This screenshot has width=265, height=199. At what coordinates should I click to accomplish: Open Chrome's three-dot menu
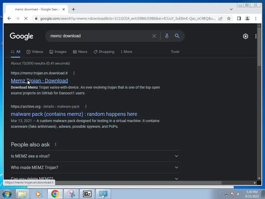click(x=256, y=18)
